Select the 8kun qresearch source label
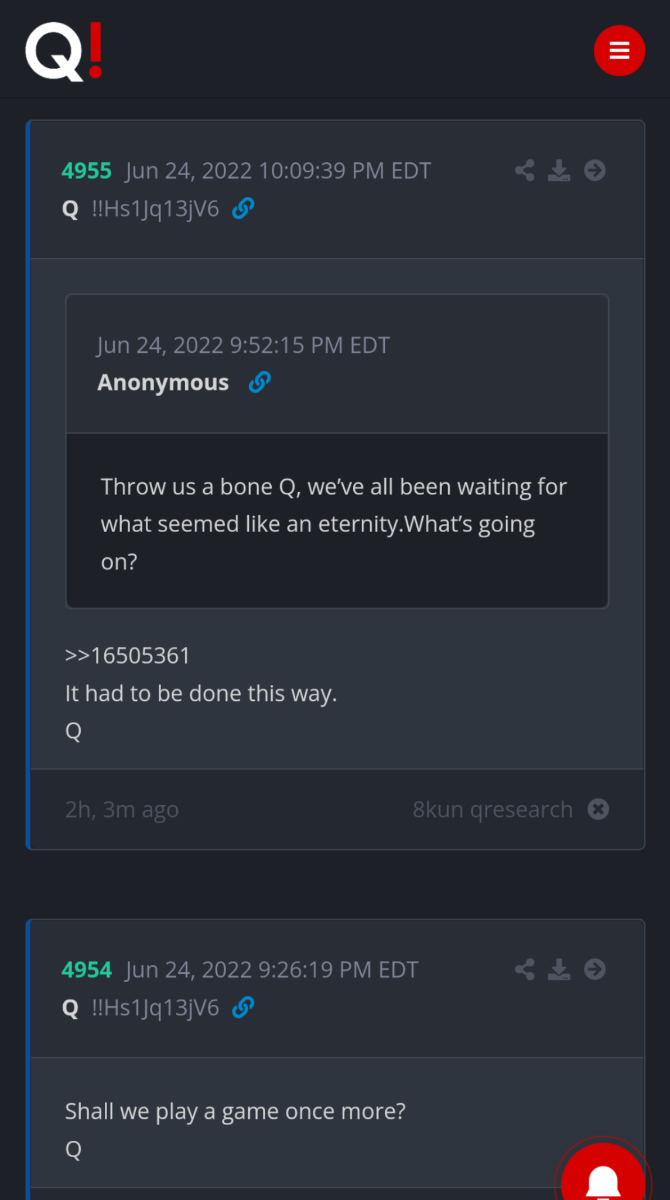Viewport: 670px width, 1200px height. click(493, 809)
